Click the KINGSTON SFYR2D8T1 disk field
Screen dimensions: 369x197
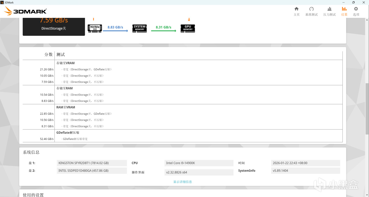click(92, 163)
